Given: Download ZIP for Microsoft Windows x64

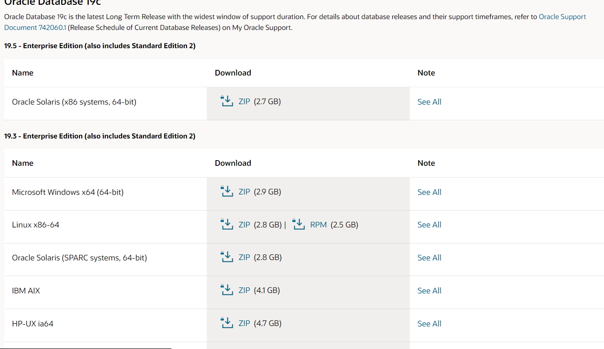Looking at the screenshot, I should pos(244,192).
